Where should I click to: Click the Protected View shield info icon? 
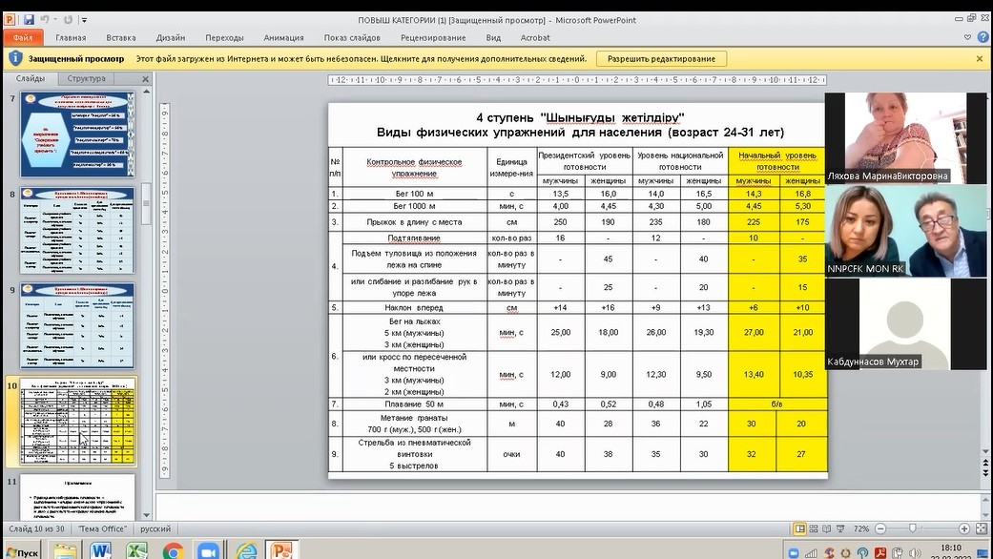15,59
